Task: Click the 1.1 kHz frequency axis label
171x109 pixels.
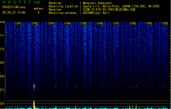Action: (2, 35)
